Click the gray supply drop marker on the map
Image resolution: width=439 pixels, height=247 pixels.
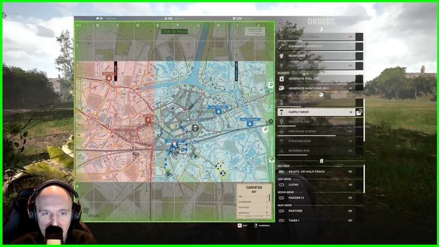195,128
